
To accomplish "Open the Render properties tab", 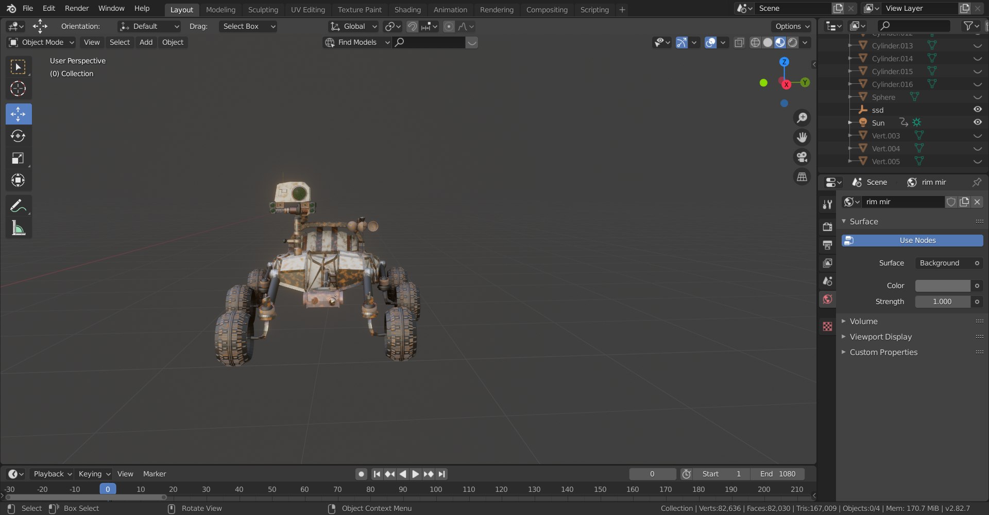I will click(827, 227).
